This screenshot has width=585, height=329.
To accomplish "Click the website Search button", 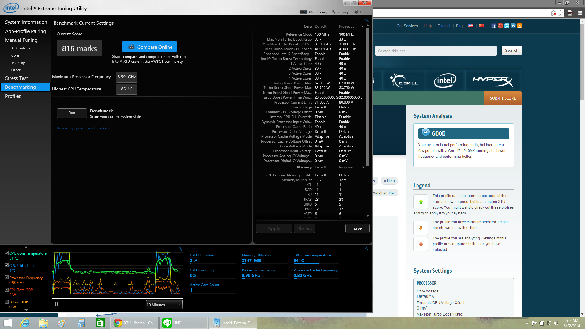I will click(512, 51).
